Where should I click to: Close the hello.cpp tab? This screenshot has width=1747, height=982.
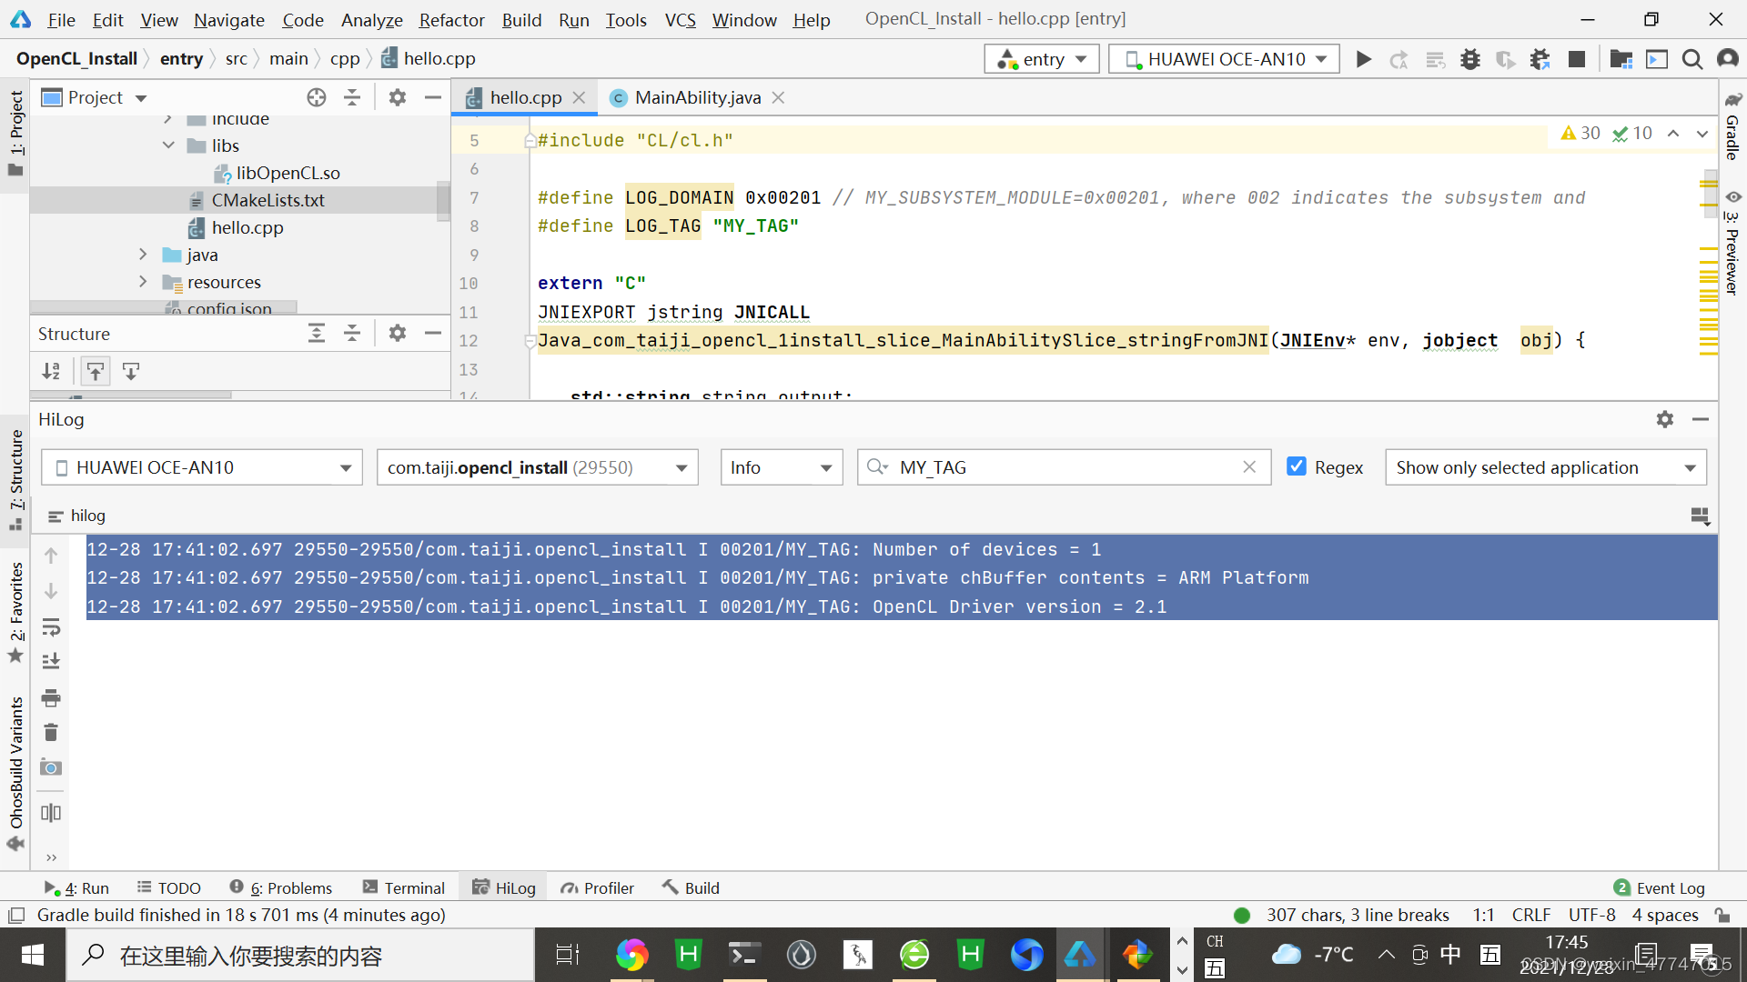coord(579,97)
